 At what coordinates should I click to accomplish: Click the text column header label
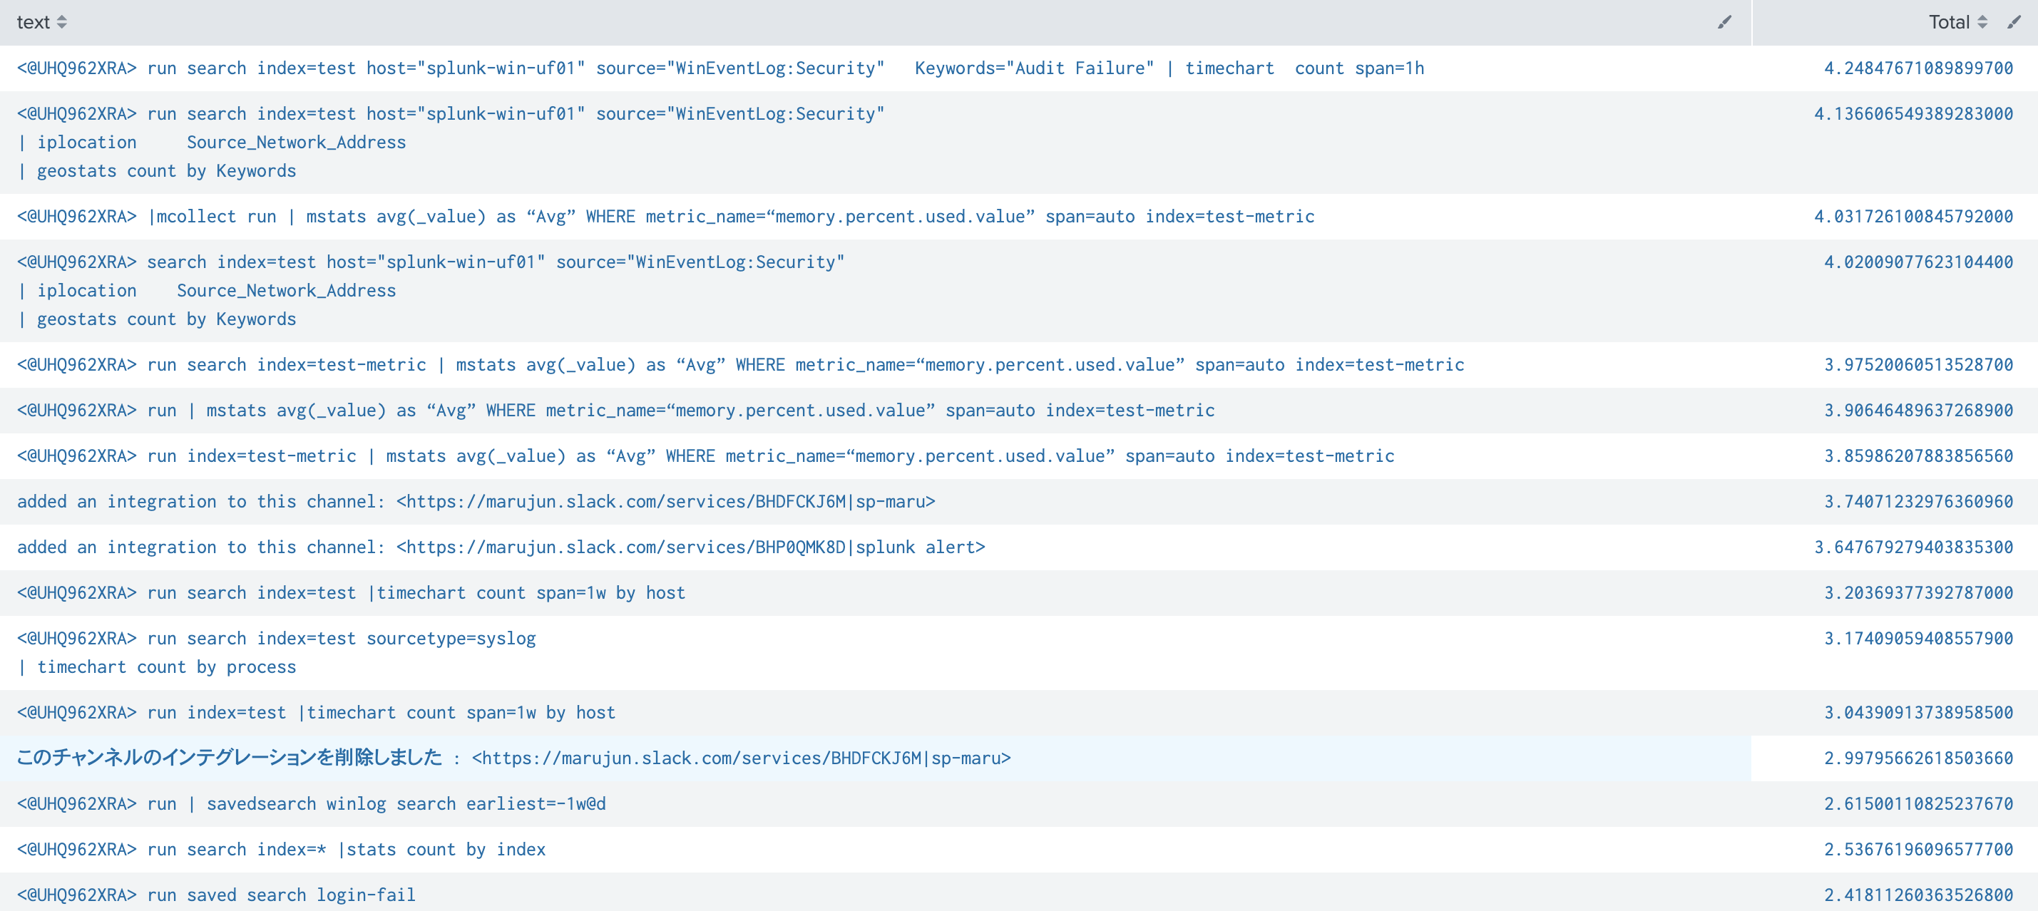click(x=34, y=22)
